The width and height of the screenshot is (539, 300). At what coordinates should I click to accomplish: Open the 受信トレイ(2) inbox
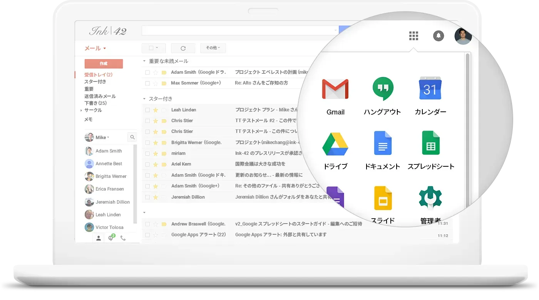coord(98,75)
